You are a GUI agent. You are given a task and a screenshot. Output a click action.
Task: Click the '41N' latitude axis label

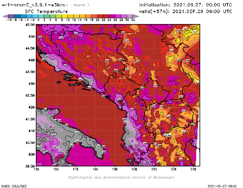click(32, 131)
